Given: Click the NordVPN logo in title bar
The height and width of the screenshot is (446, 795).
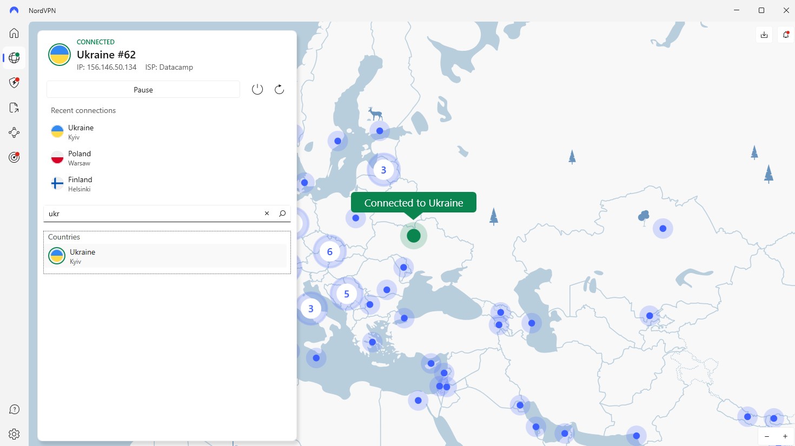Looking at the screenshot, I should pos(14,10).
